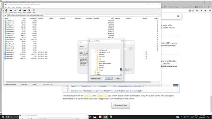Open the Firefox hamburger menu
Screen dimensions: 212x119
tap(210, 11)
